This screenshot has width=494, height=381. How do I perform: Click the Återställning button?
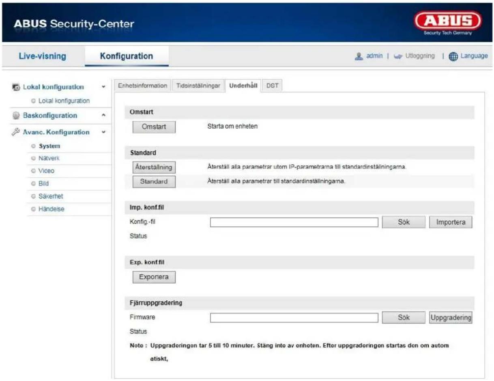coord(154,167)
